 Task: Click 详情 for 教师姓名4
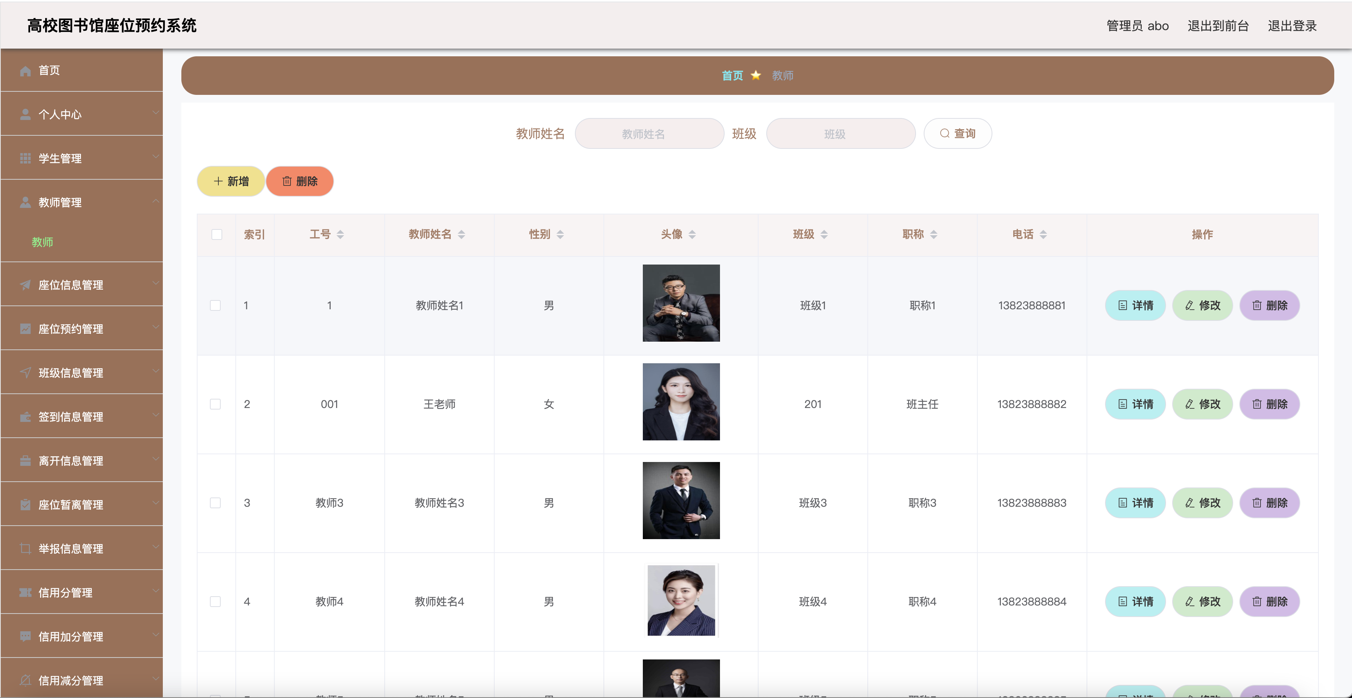(1135, 602)
